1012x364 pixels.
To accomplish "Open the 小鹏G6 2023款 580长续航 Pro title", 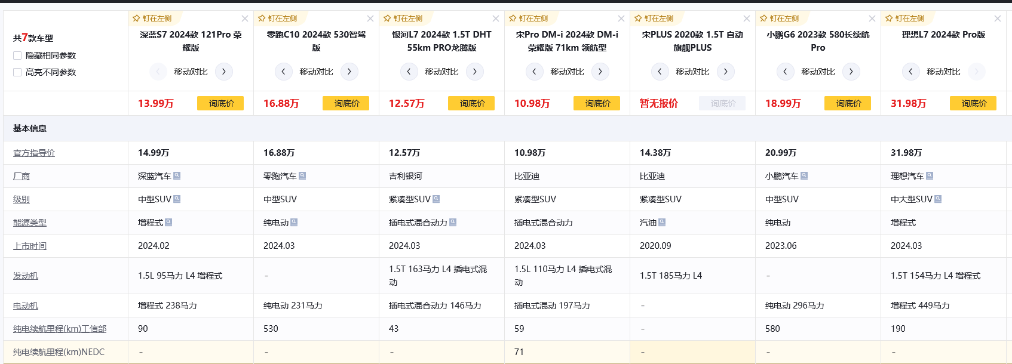I will (818, 41).
